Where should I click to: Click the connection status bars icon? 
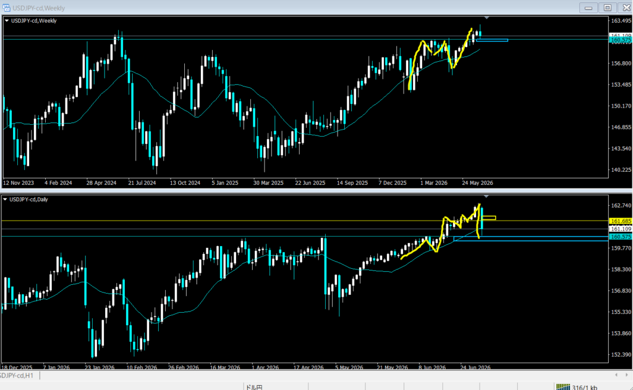click(x=563, y=387)
